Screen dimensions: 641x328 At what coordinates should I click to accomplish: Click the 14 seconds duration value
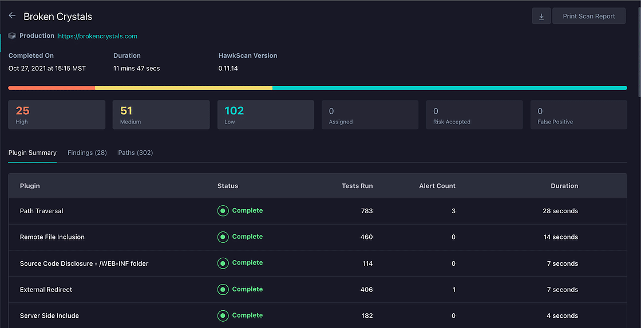(560, 237)
